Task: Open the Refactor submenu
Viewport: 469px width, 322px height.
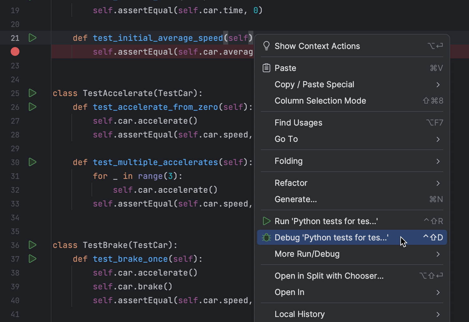Action: tap(291, 183)
